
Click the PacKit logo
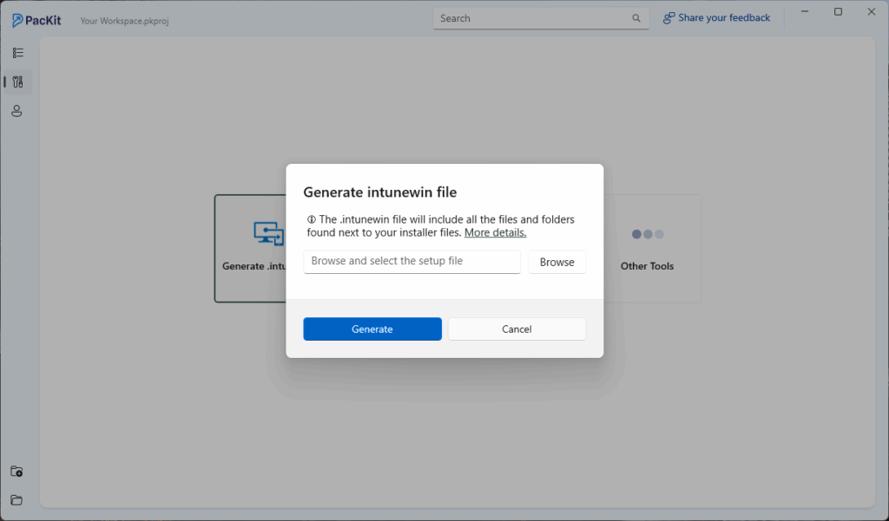(x=36, y=20)
